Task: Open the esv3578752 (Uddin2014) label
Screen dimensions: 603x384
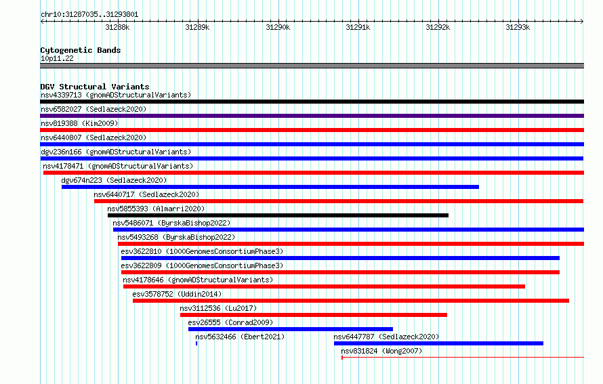Action: point(177,294)
